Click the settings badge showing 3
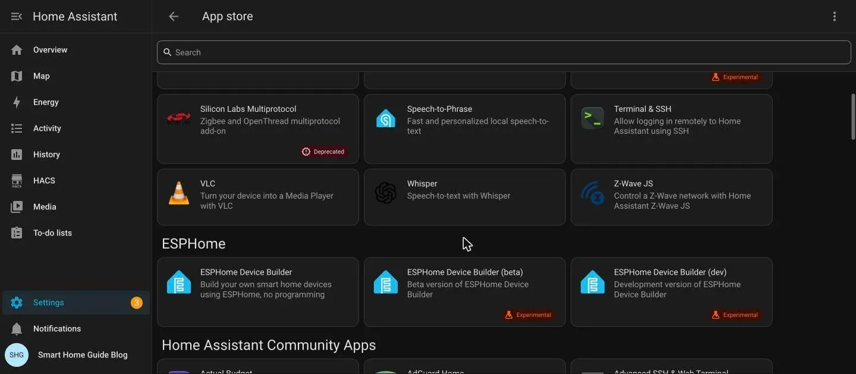 coord(137,303)
